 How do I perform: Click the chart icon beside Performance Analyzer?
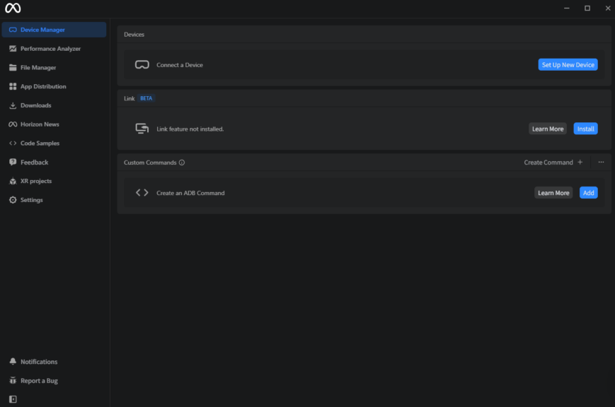click(x=13, y=49)
